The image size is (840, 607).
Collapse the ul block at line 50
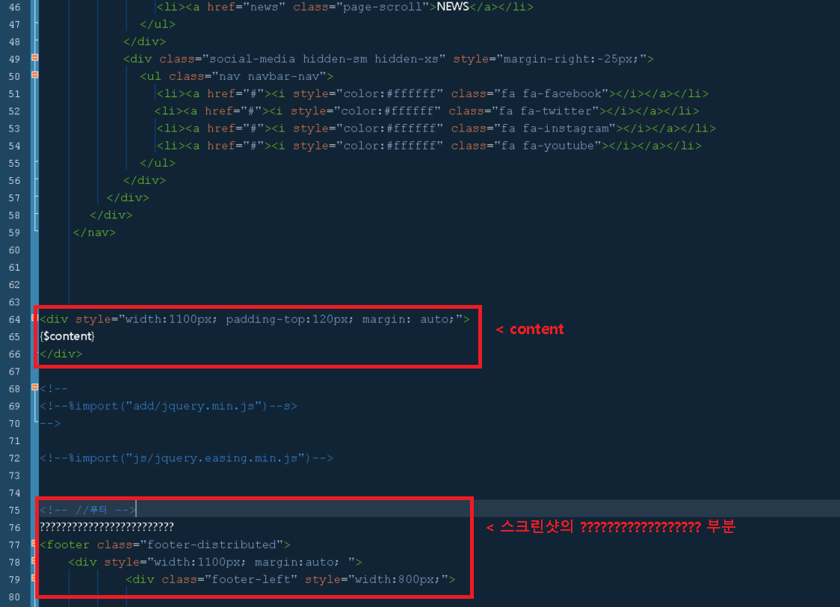pyautogui.click(x=34, y=75)
